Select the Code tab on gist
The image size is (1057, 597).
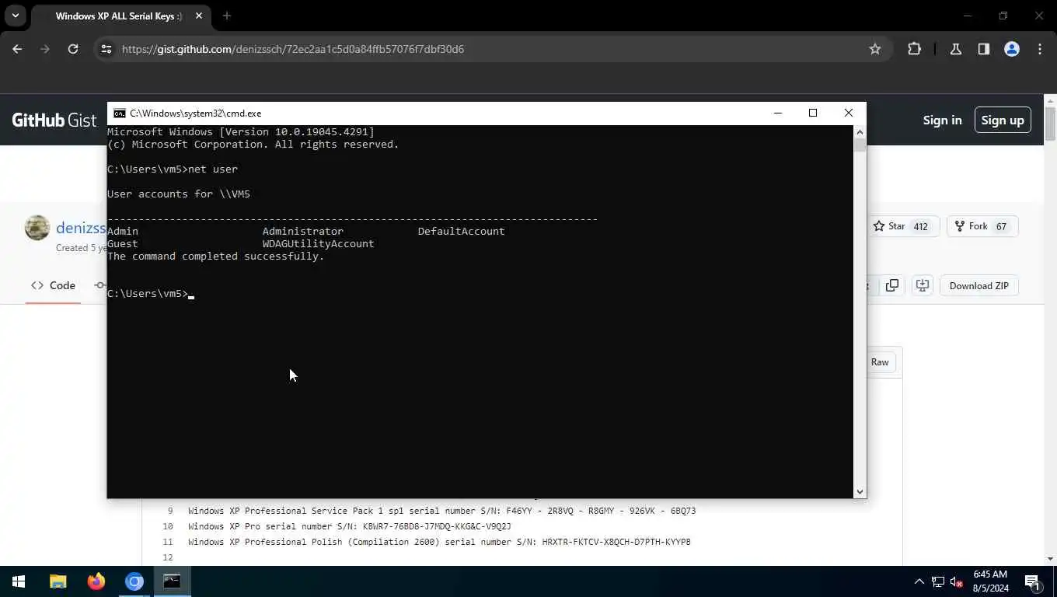(x=53, y=285)
